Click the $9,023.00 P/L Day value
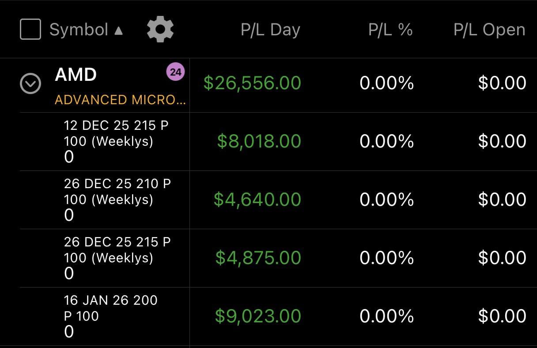 click(x=258, y=316)
